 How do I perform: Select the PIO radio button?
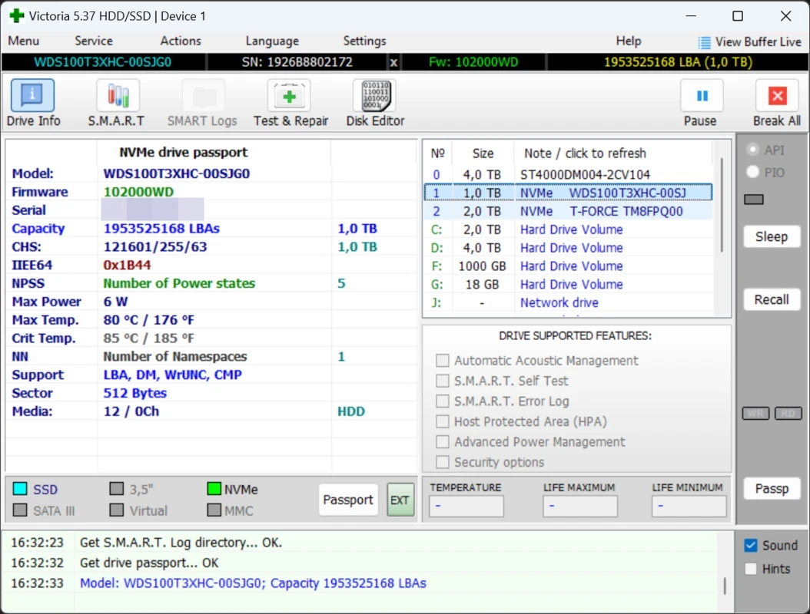pos(753,173)
